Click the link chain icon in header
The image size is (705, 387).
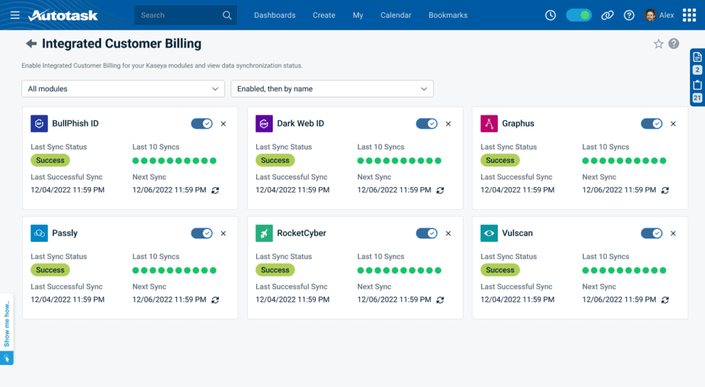coord(607,15)
